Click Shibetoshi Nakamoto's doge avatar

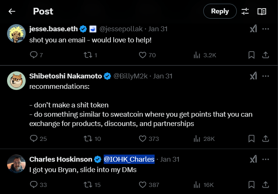pos(16,80)
